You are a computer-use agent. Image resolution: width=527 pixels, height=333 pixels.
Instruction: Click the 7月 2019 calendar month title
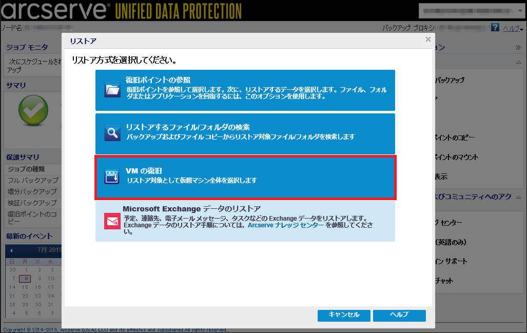click(49, 250)
